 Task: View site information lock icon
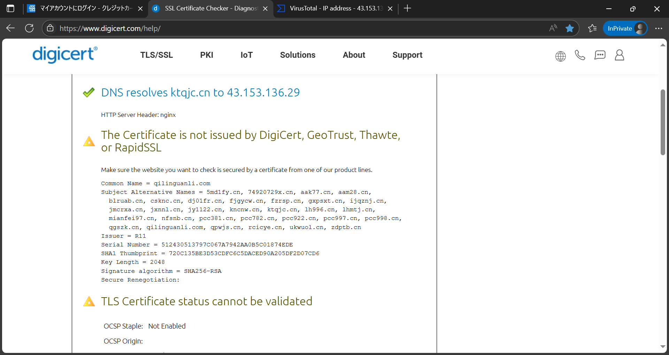click(x=50, y=28)
